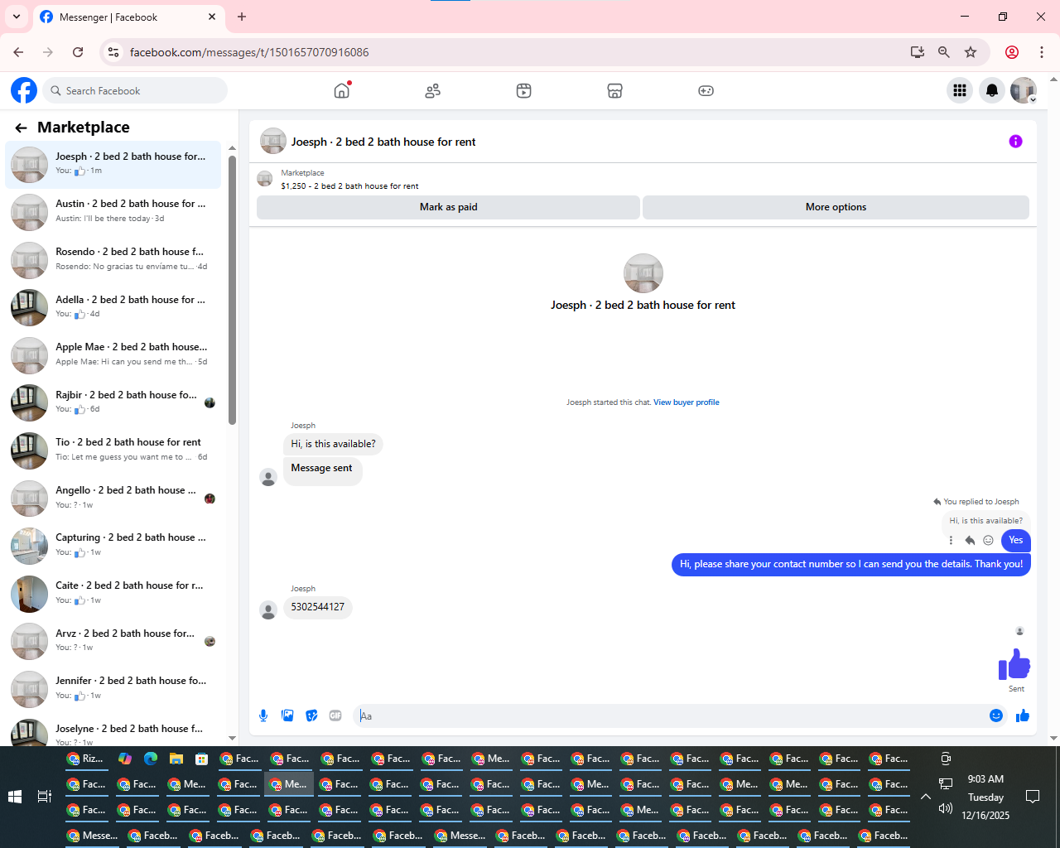
Task: Open the three-dot menu beside the Yes message
Action: point(951,540)
